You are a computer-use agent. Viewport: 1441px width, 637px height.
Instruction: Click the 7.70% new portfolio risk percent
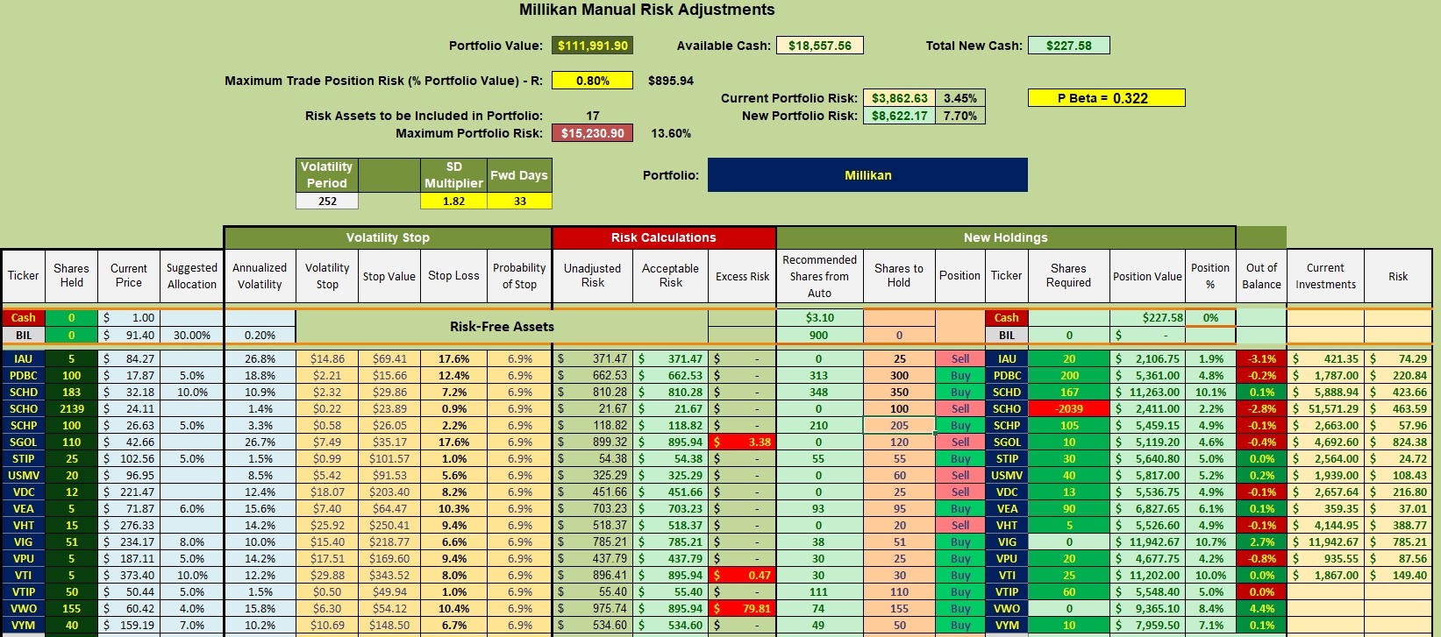click(x=959, y=116)
